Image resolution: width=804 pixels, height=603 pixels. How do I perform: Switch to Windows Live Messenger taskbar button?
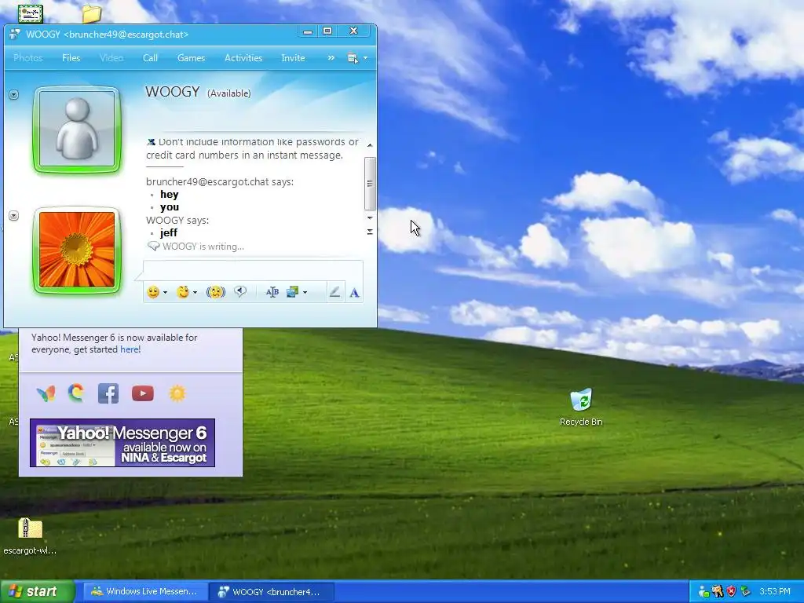[x=144, y=592]
